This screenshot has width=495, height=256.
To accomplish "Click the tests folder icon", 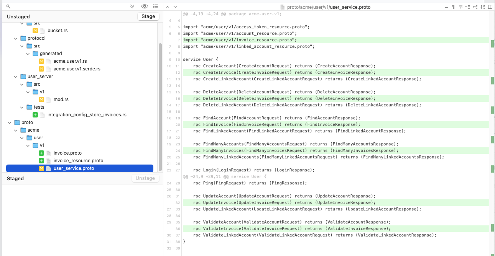I will click(x=29, y=107).
